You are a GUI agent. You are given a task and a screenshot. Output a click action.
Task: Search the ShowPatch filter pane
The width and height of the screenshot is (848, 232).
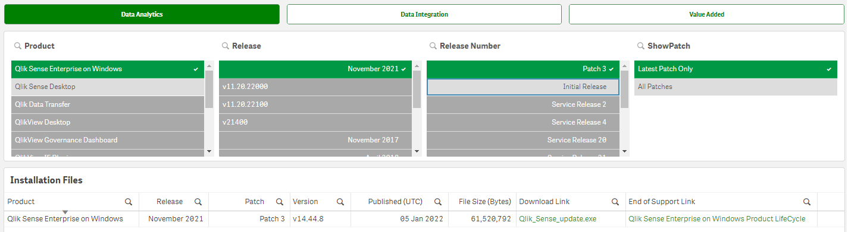pyautogui.click(x=641, y=46)
